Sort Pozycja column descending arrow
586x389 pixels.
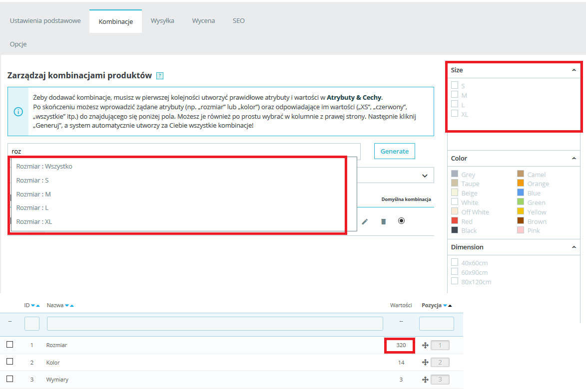click(x=445, y=305)
